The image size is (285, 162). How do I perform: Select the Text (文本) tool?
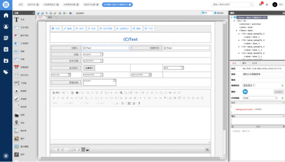click(x=20, y=20)
